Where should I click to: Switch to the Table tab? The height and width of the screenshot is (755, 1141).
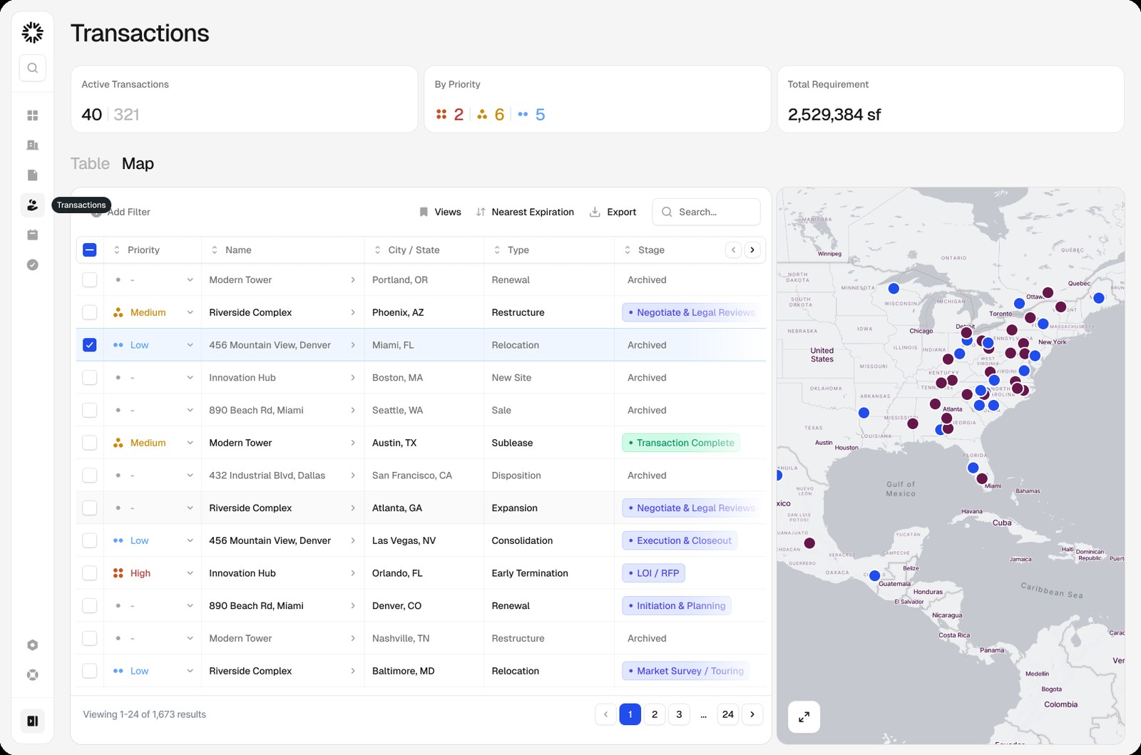tap(90, 163)
